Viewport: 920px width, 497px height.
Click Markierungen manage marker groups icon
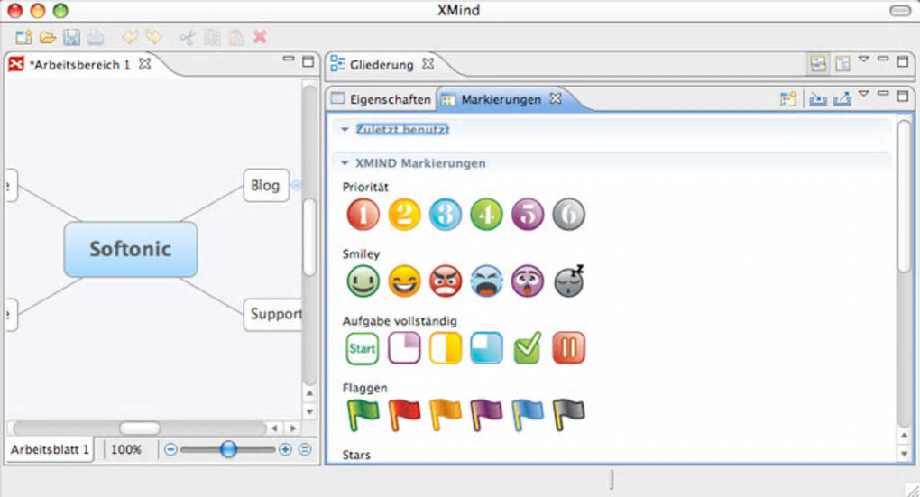pyautogui.click(x=788, y=98)
